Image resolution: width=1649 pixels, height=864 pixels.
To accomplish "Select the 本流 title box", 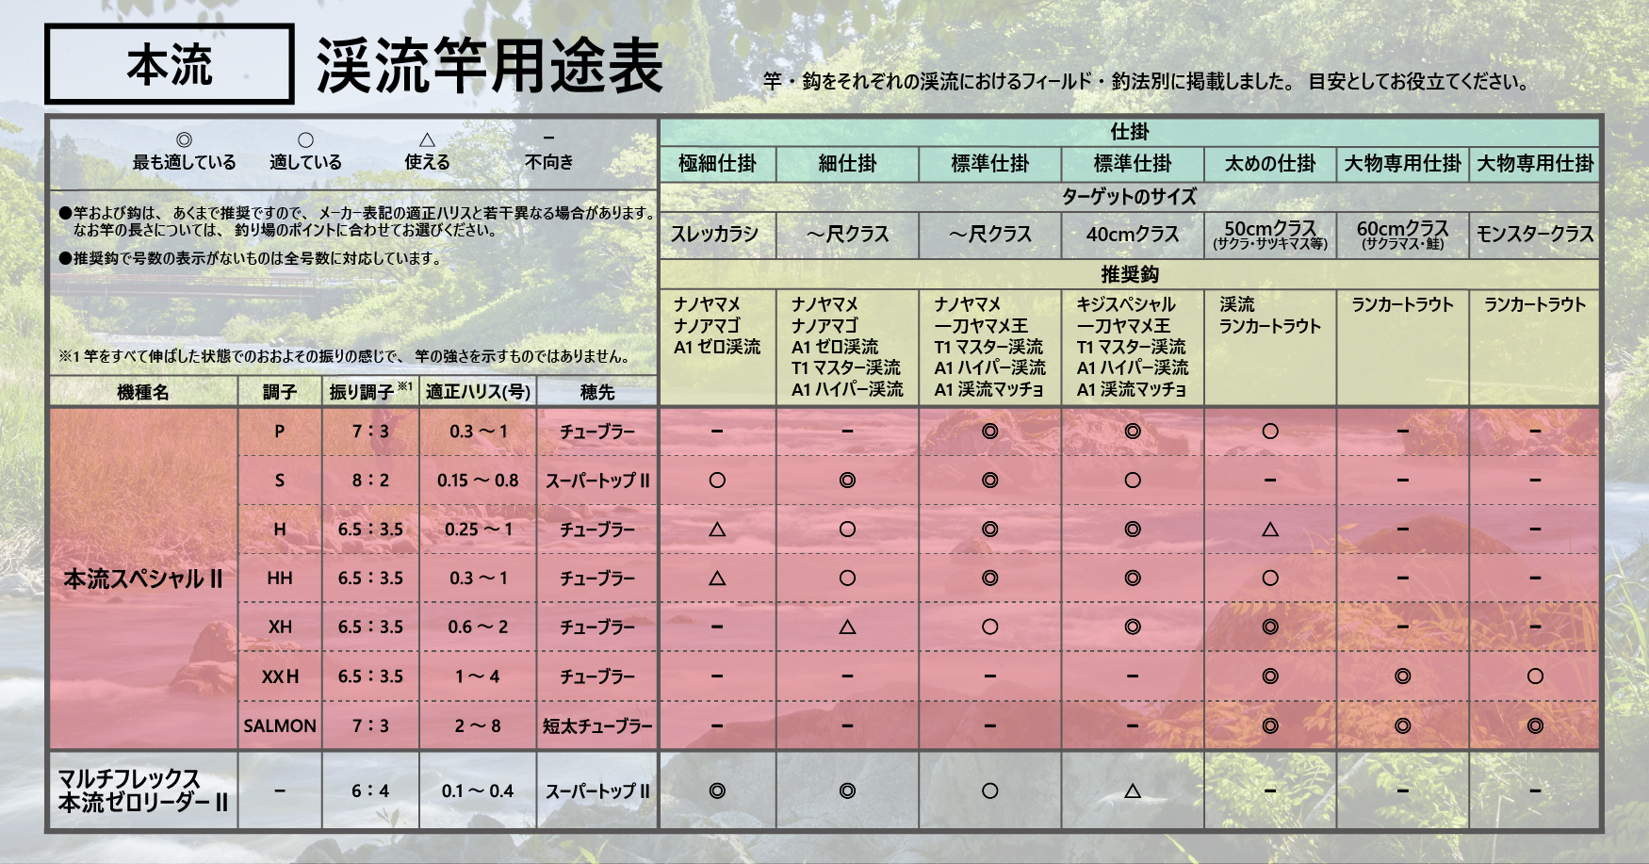I will click(x=170, y=64).
